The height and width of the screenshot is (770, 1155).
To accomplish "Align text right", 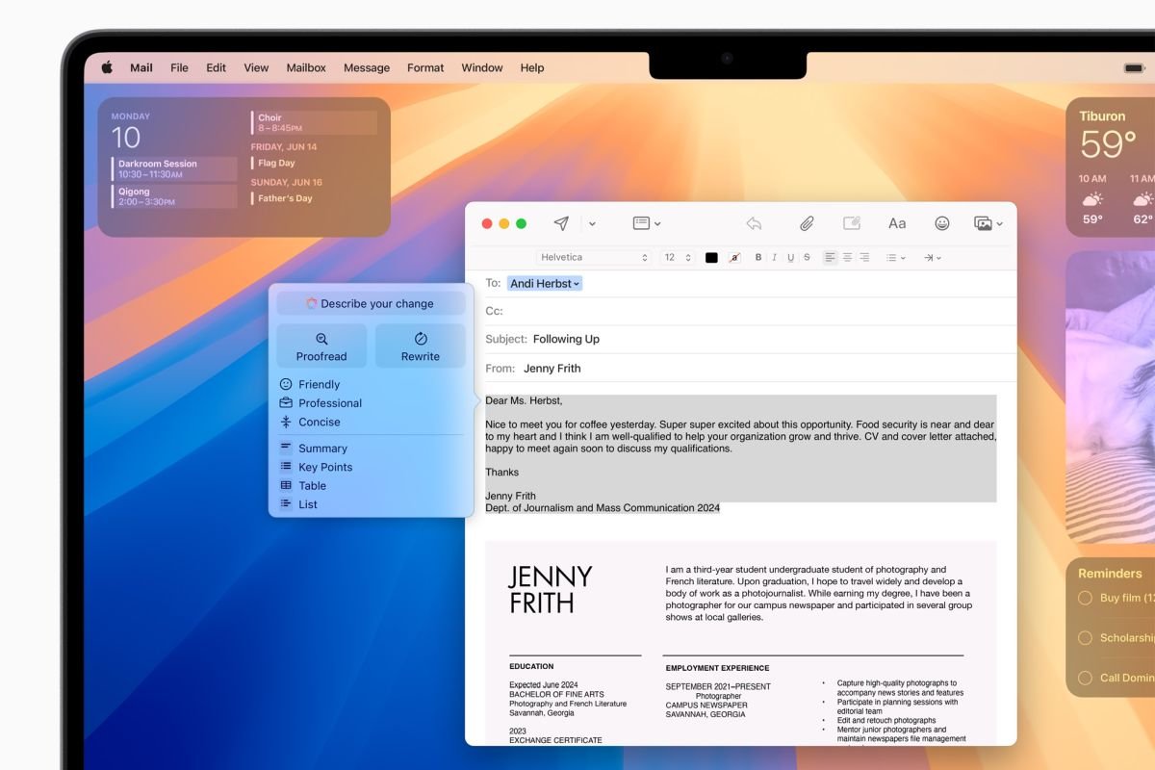I will 864,258.
